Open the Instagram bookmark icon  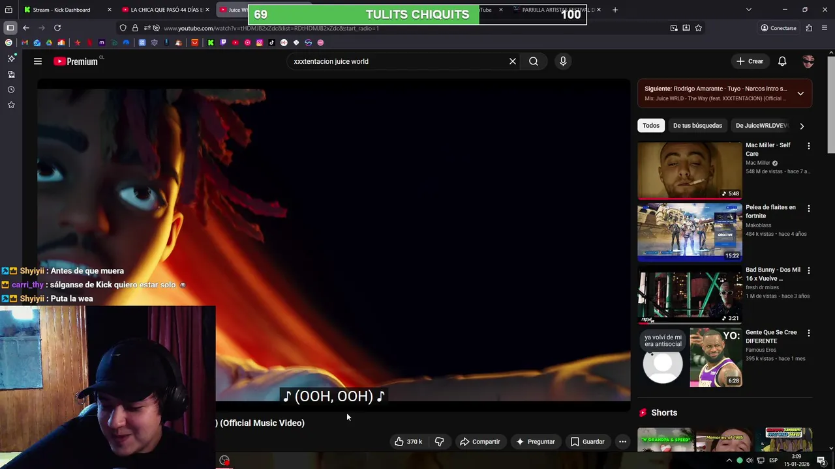(260, 42)
